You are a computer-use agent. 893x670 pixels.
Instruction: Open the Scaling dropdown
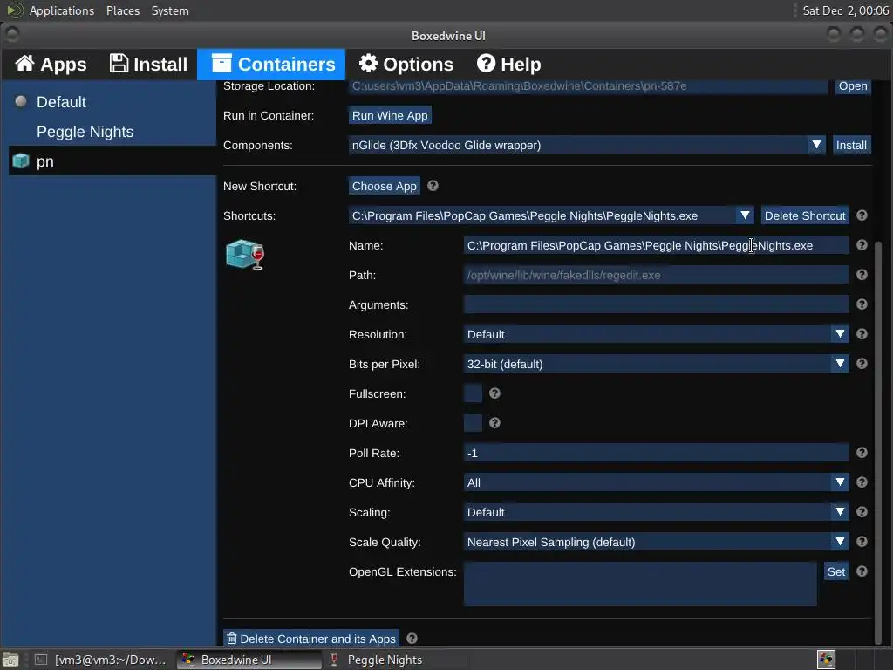point(656,512)
